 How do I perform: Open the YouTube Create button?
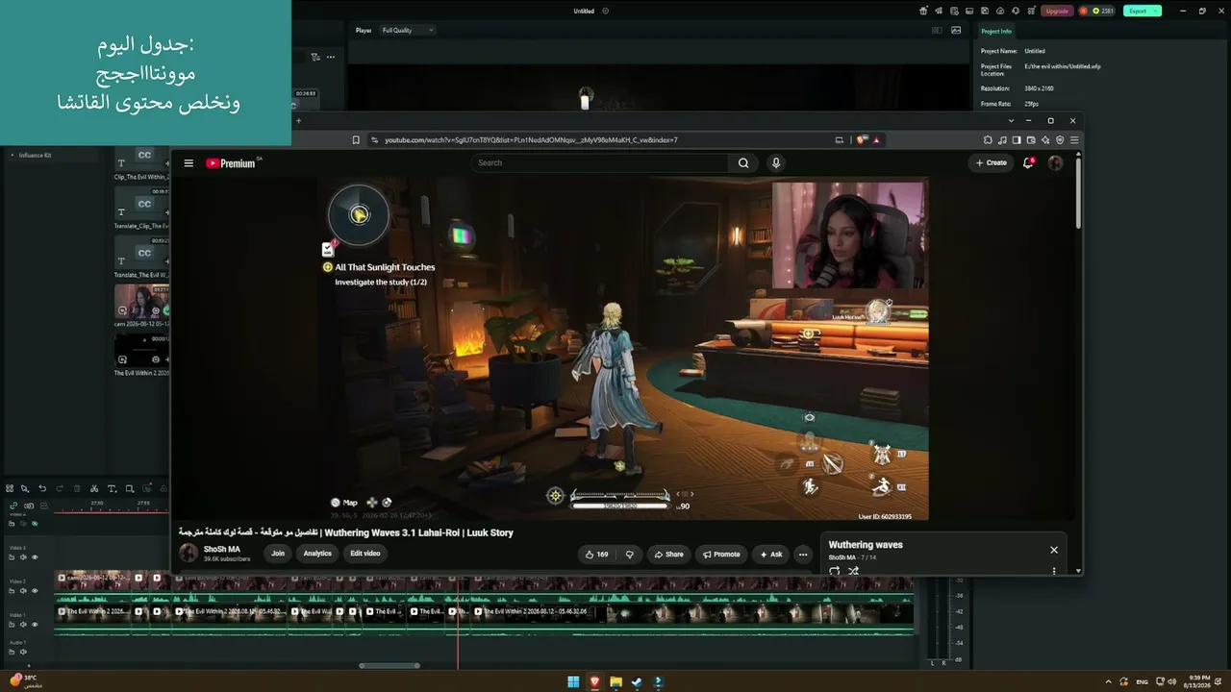click(992, 163)
